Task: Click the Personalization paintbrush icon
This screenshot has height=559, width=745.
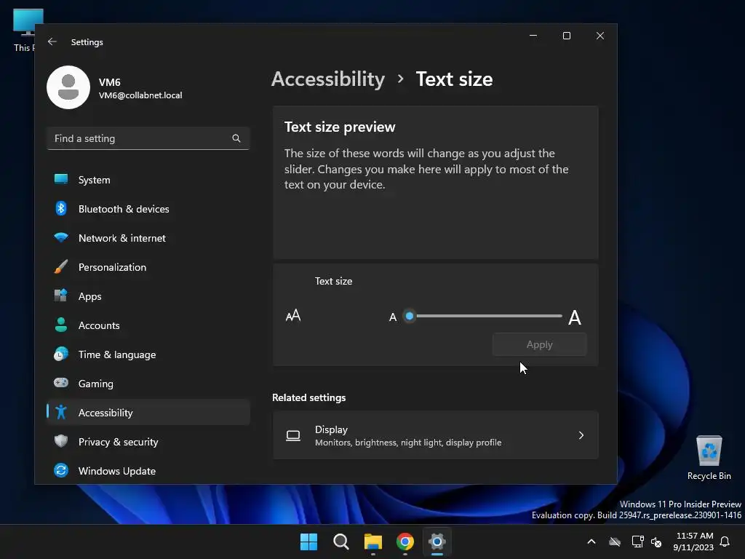Action: pos(61,266)
